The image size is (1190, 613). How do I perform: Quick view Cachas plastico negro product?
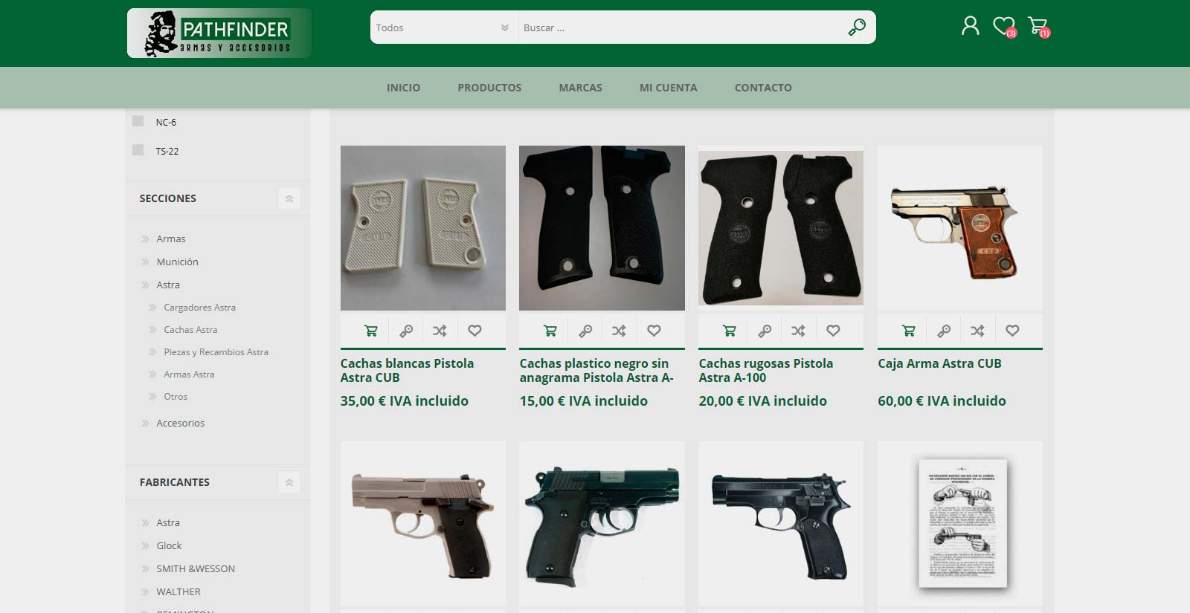[x=585, y=331]
